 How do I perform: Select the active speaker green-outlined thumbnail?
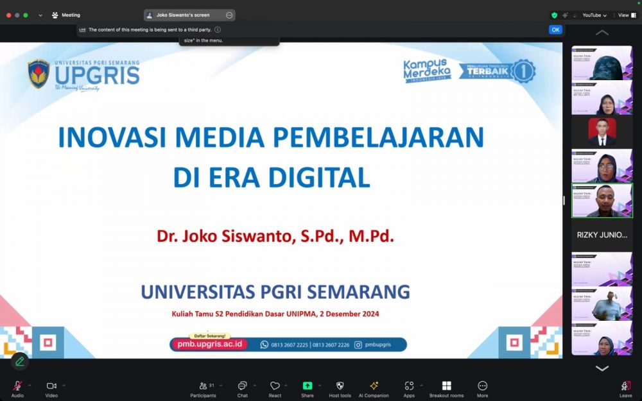(x=602, y=200)
